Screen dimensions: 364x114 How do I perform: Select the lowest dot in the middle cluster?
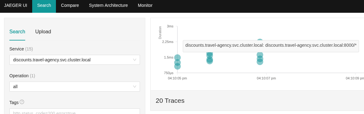[210, 61]
